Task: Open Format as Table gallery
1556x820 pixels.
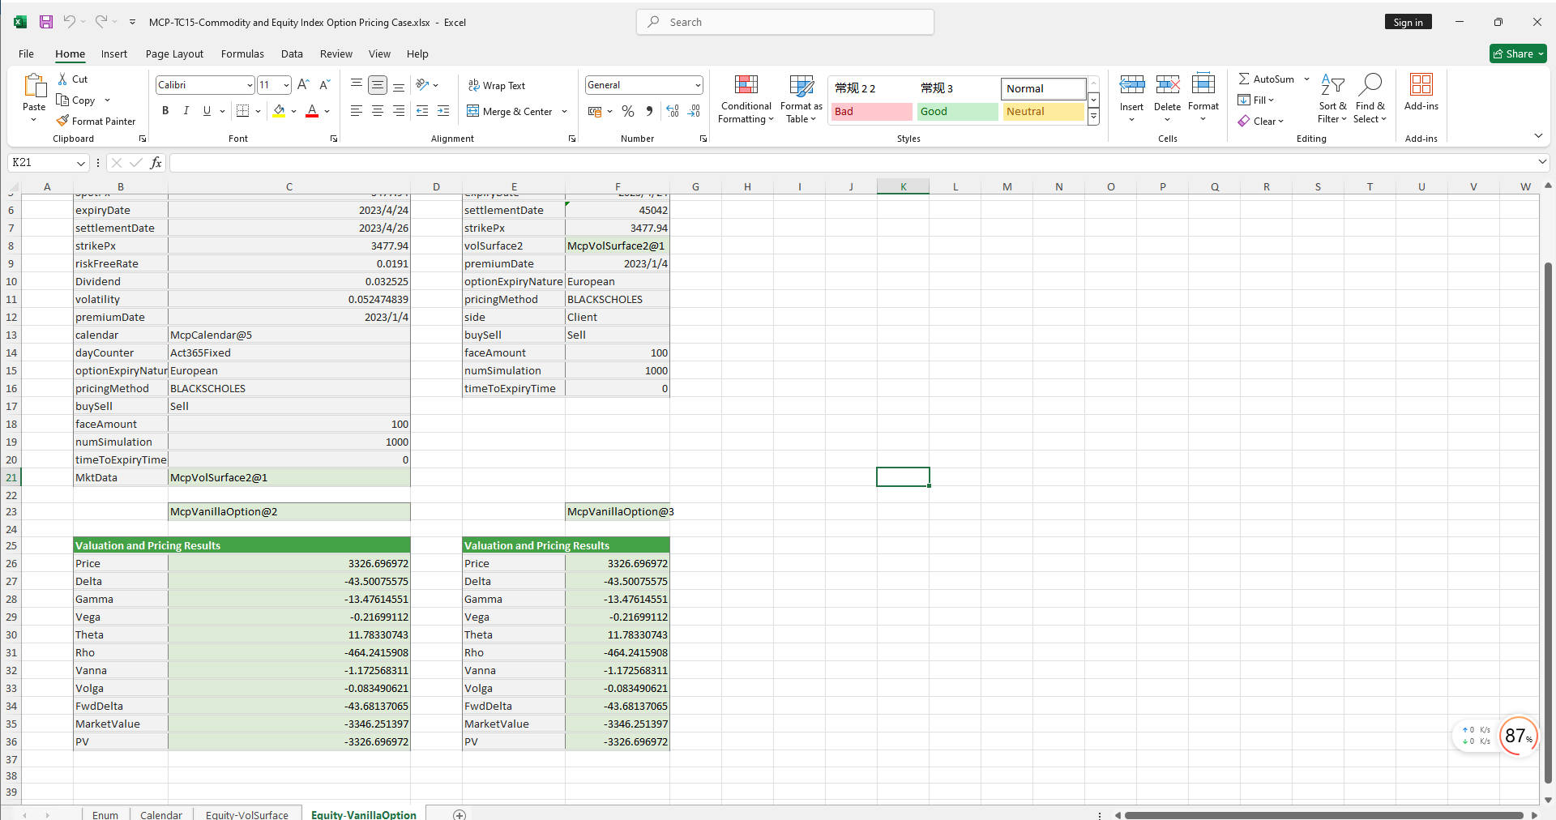Action: point(802,99)
